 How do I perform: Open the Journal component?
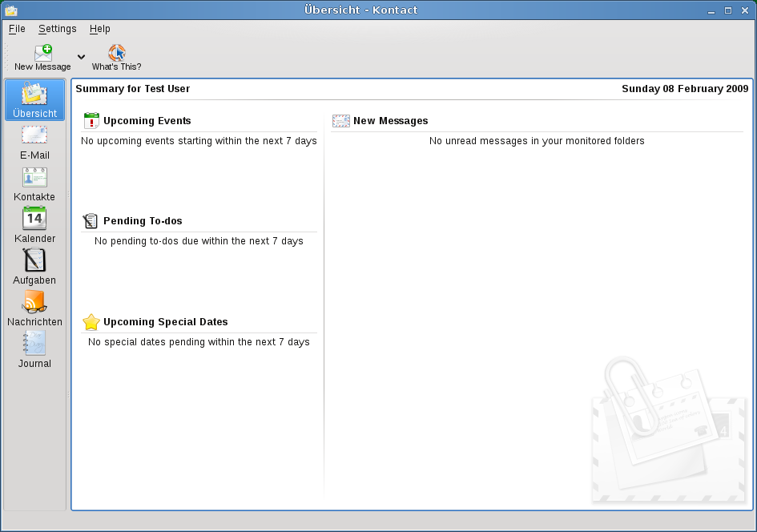[34, 350]
